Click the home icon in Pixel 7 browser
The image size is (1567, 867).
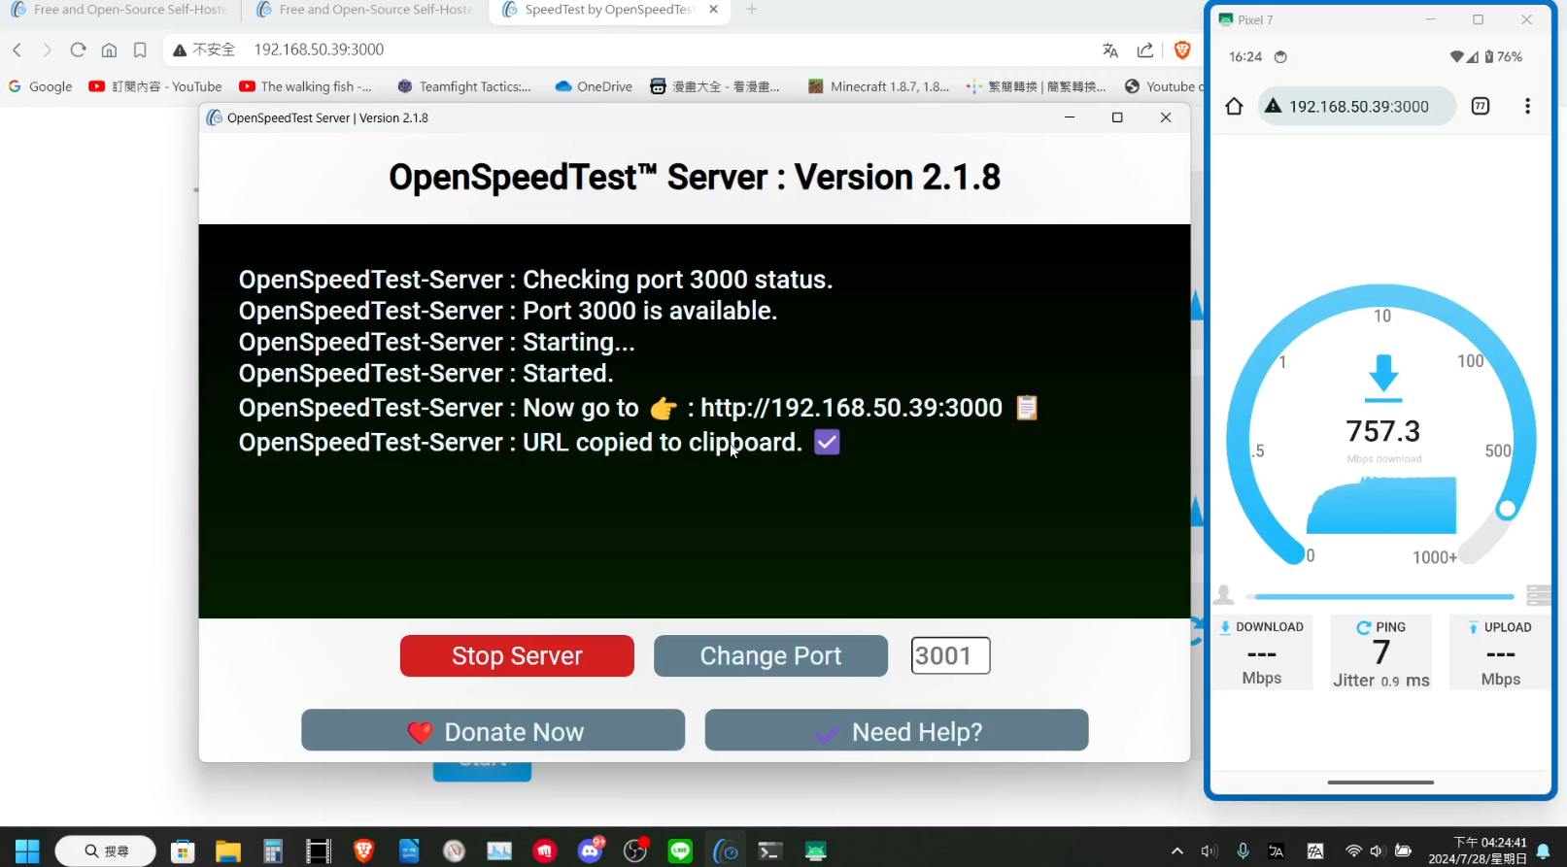(1234, 107)
